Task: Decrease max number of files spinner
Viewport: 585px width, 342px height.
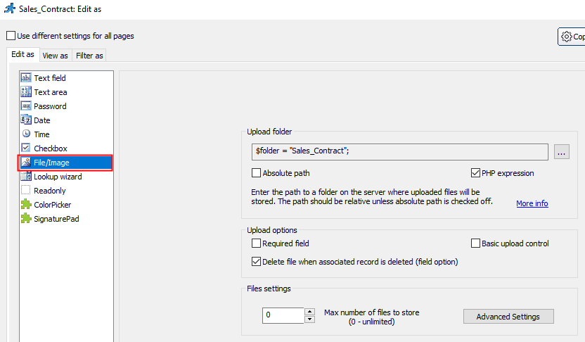Action: click(x=310, y=319)
